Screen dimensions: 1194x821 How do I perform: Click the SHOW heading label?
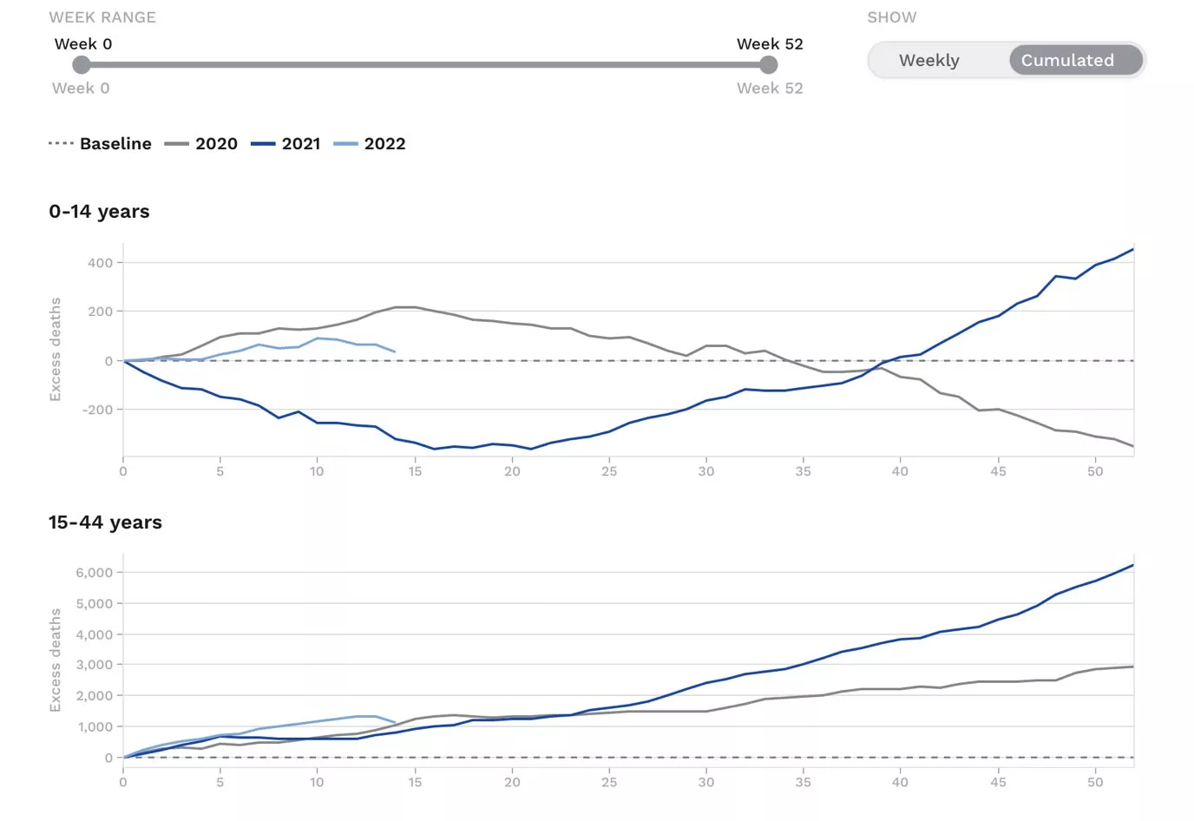tap(891, 17)
